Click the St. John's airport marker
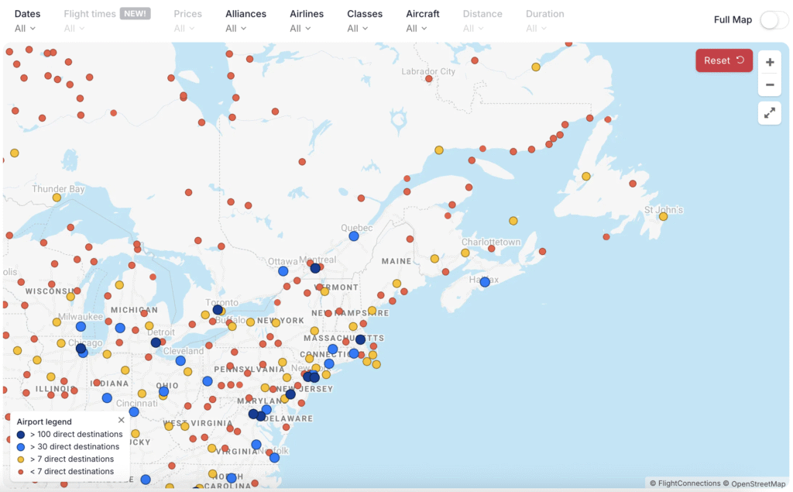The height and width of the screenshot is (492, 793). (x=663, y=216)
